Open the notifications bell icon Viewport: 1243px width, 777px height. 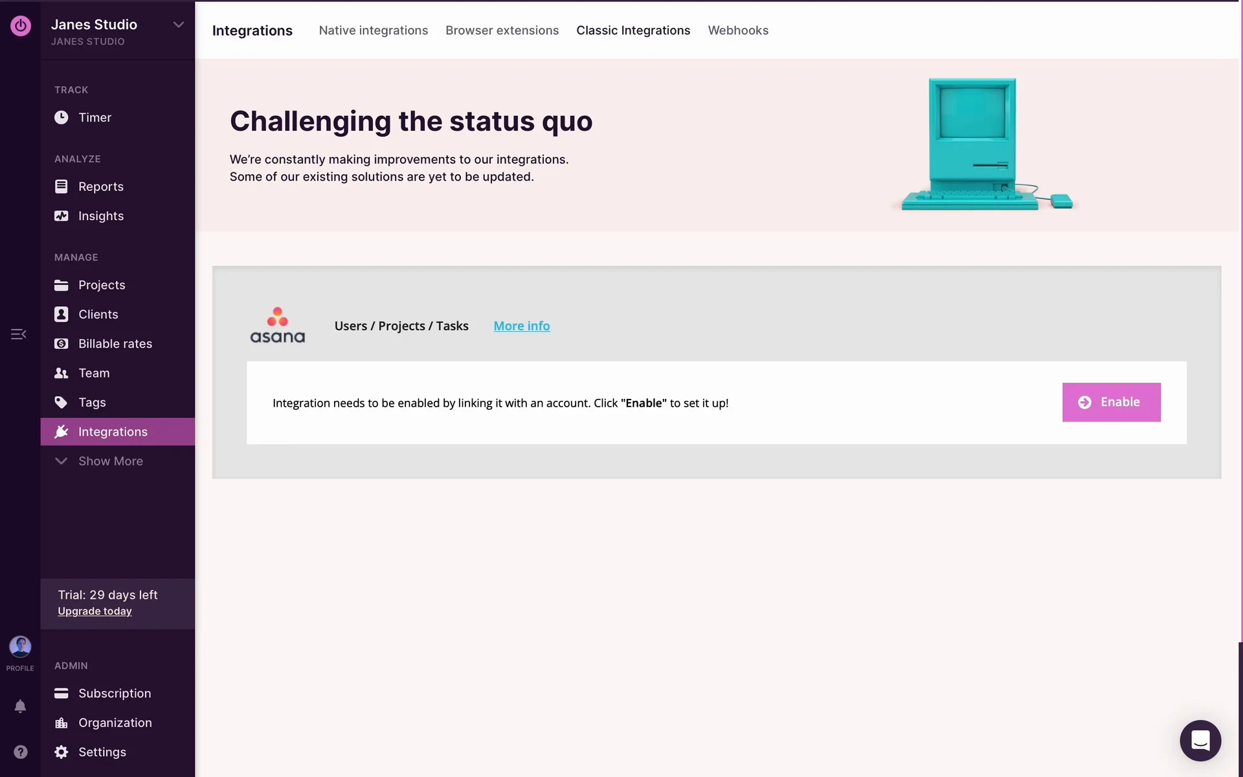pos(20,706)
